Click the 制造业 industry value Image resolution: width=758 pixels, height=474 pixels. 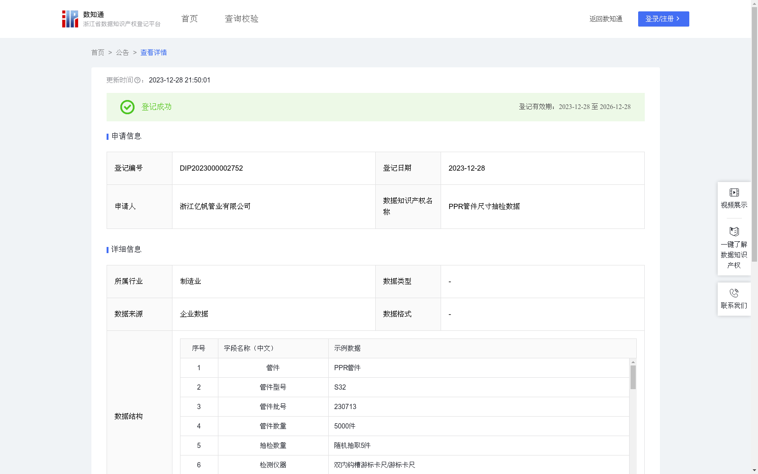(x=190, y=282)
